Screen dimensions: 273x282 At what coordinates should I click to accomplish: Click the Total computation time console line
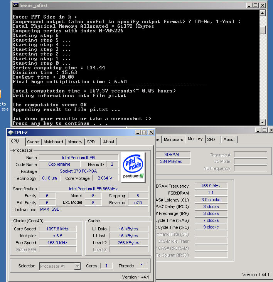[94, 91]
